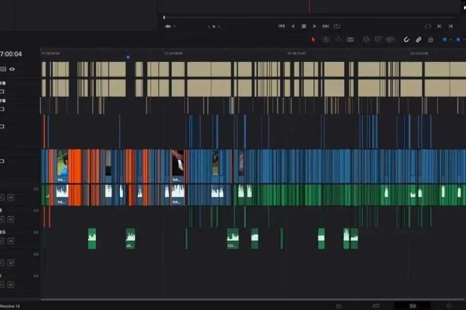This screenshot has width=466, height=310.
Task: Open the flag color dropdown arrow
Action: pos(451,39)
